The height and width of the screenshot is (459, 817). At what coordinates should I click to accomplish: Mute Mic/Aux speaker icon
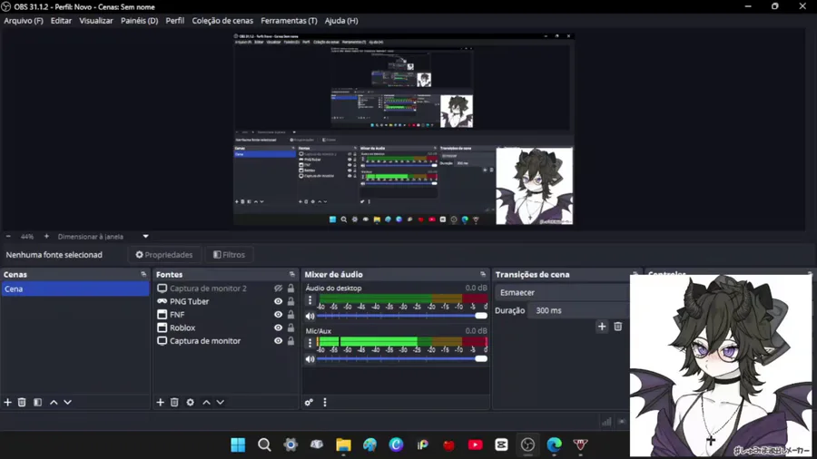310,359
